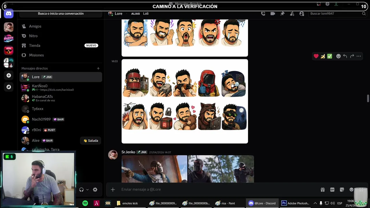Open Discover servers compass icon
Viewport: 370px width, 208px height.
point(9,87)
